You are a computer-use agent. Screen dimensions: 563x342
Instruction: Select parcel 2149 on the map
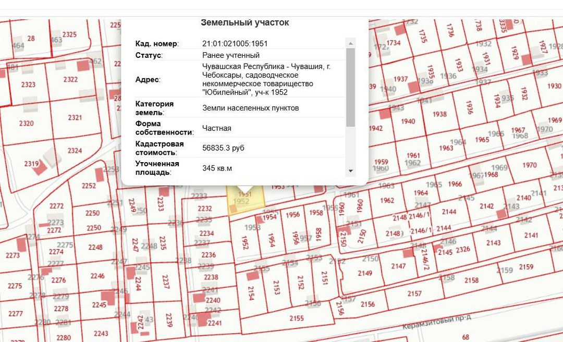(365, 273)
